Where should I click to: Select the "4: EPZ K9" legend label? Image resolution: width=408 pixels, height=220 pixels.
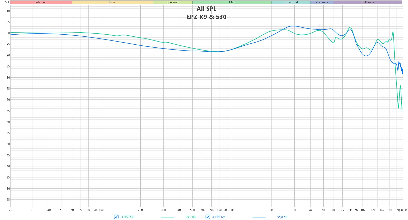(x=218, y=217)
